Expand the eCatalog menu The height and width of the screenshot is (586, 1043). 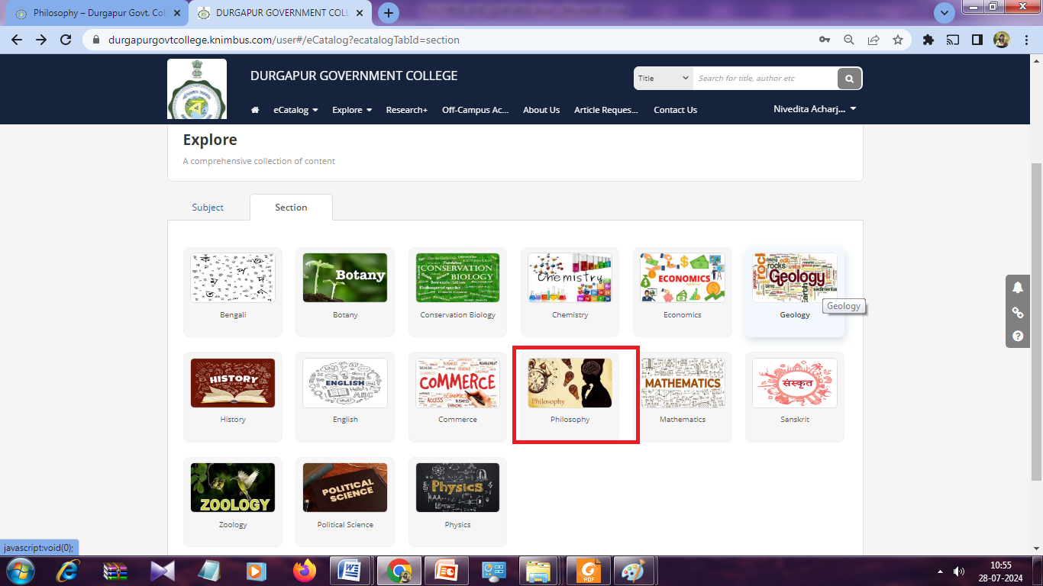pos(295,110)
